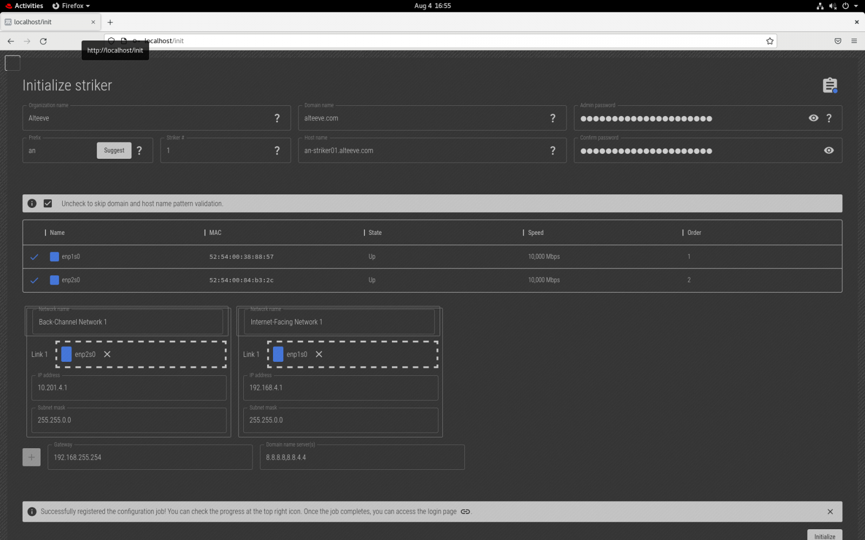Uncheck the pattern validation checkbox
The width and height of the screenshot is (865, 540).
pyautogui.click(x=48, y=204)
